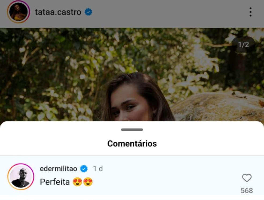Tap the 1 d timestamp on the comment
This screenshot has height=200, width=264.
tap(98, 168)
